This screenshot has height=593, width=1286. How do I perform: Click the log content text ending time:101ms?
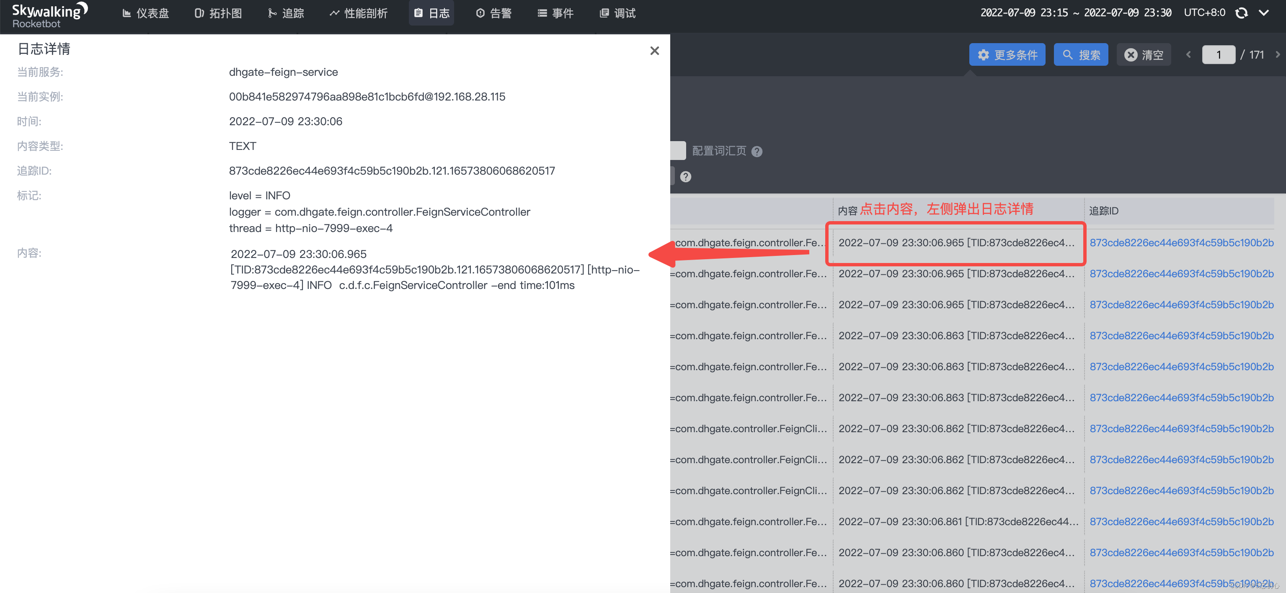click(435, 270)
